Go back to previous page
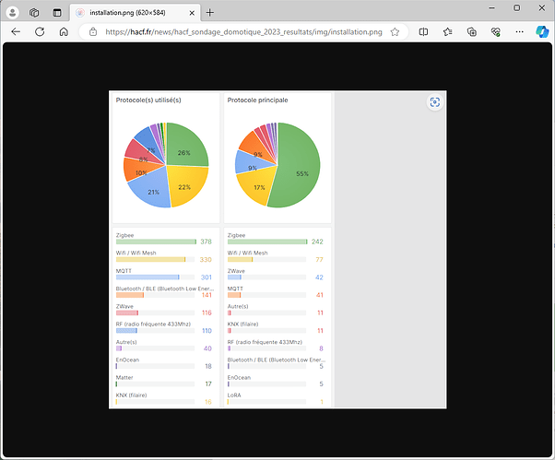This screenshot has height=460, width=555. [15, 31]
